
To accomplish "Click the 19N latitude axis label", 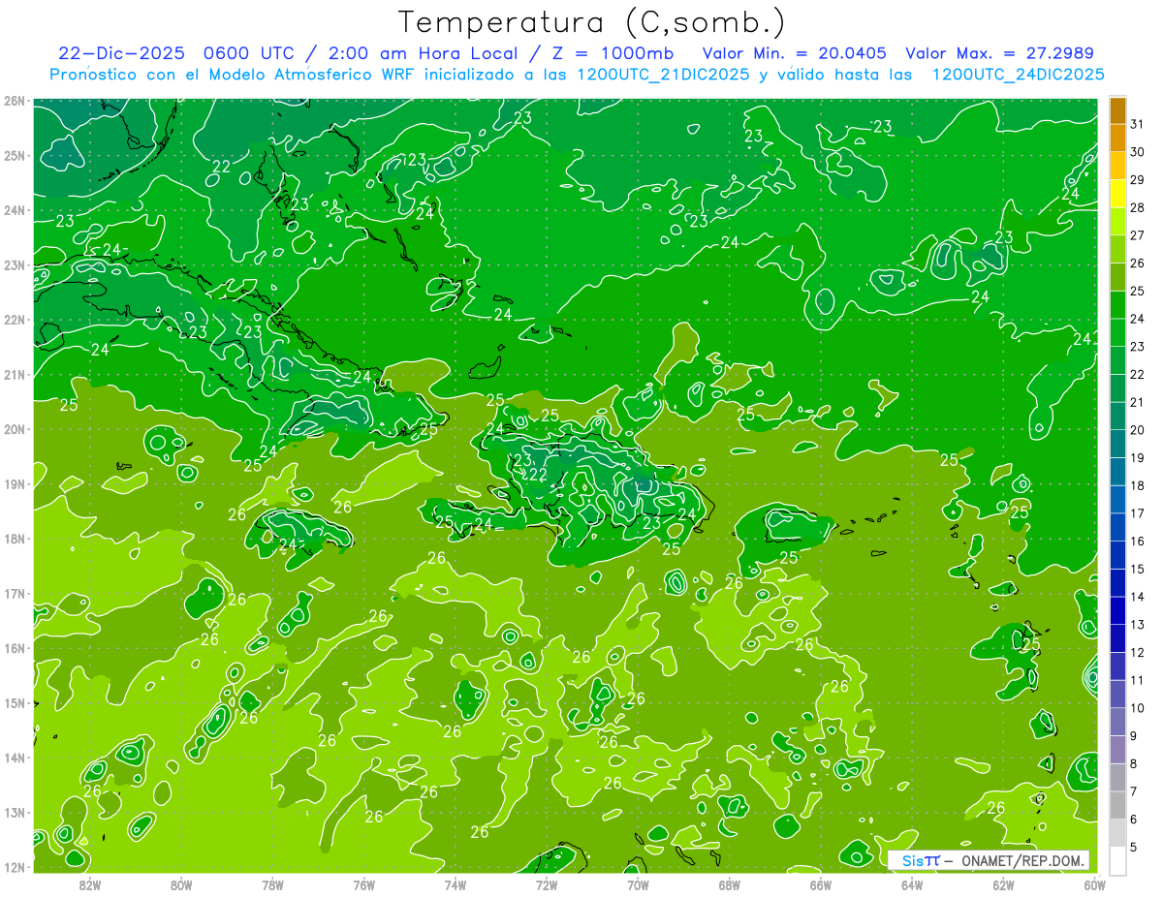I will pos(14,483).
